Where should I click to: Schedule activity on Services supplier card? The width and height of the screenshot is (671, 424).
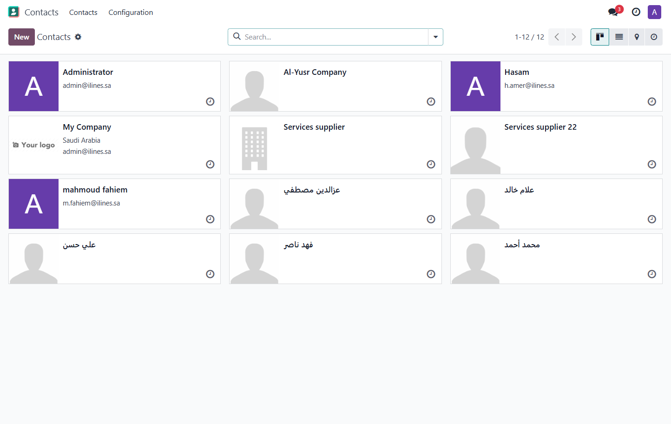point(431,164)
